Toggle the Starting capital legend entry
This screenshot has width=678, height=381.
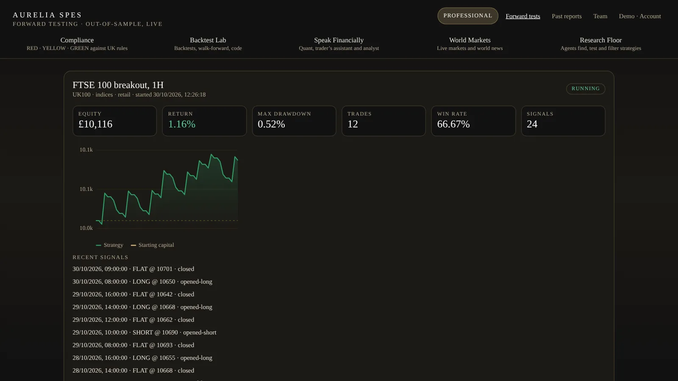pos(153,245)
